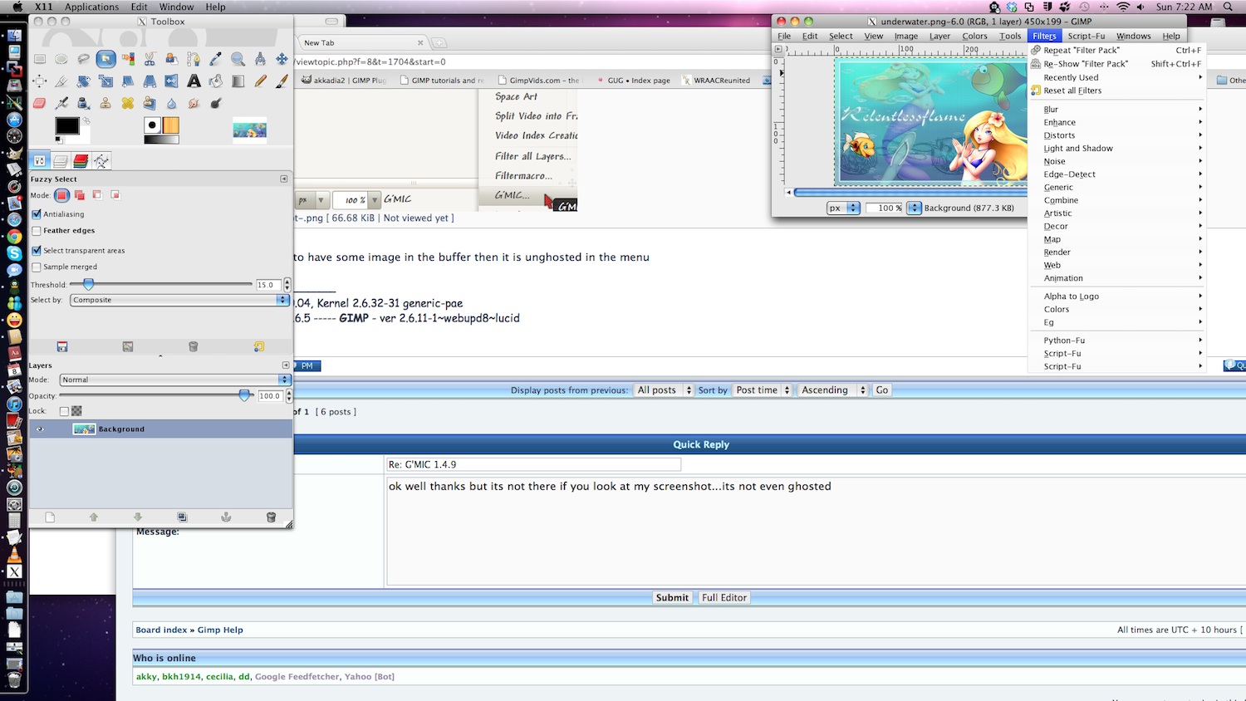The image size is (1246, 701).
Task: Open Fuzzy Select panel configure arrow
Action: click(284, 179)
